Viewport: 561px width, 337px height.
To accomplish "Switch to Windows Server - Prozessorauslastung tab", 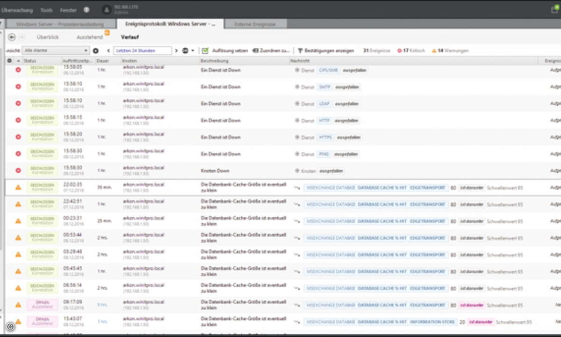I will (60, 24).
